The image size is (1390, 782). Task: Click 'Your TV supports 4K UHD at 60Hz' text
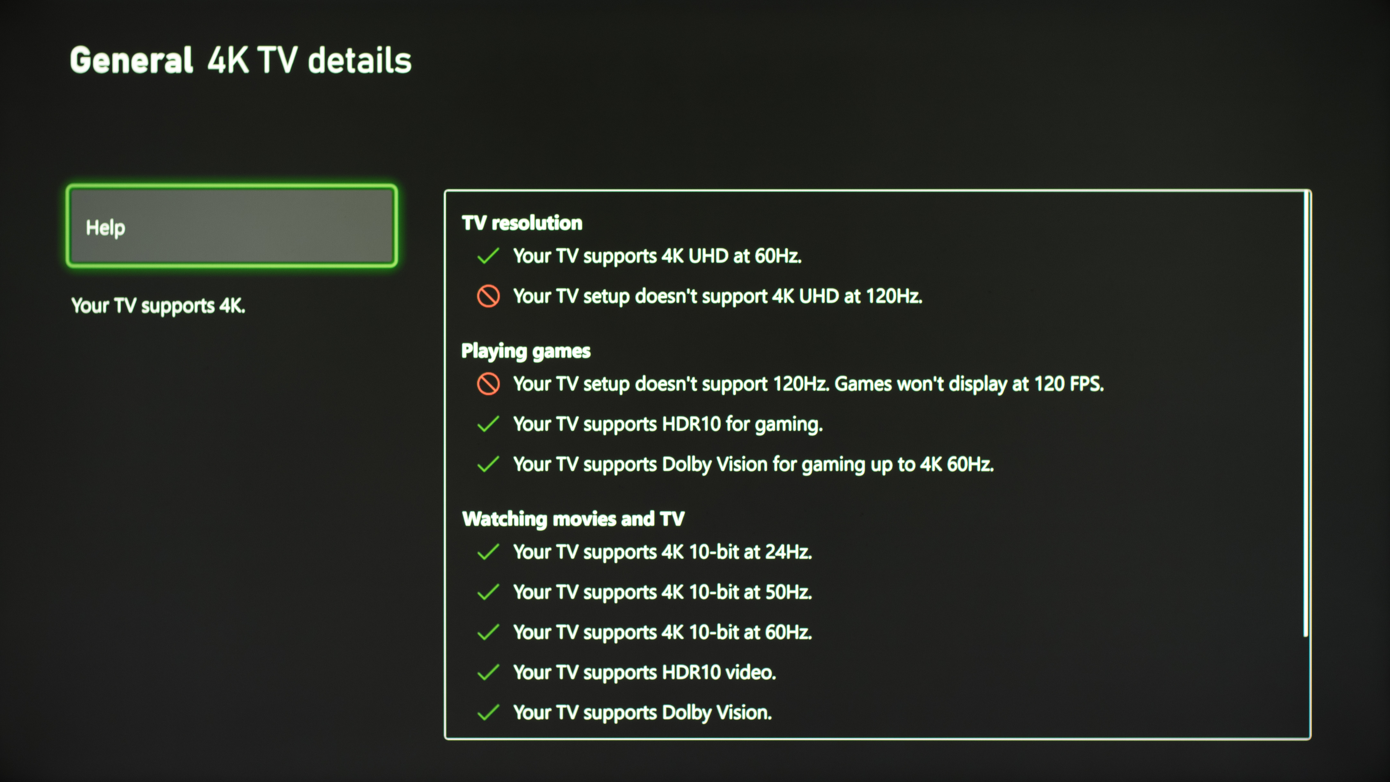click(657, 256)
